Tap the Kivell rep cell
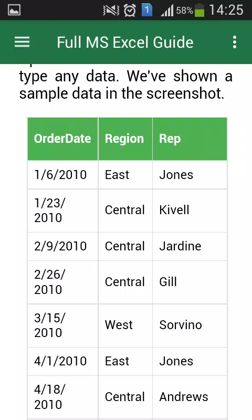252x420 pixels. [190, 211]
